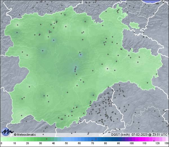The width and height of the screenshot is (169, 147).
Task: Click the 30 value on the scale
Action: click(x=40, y=143)
